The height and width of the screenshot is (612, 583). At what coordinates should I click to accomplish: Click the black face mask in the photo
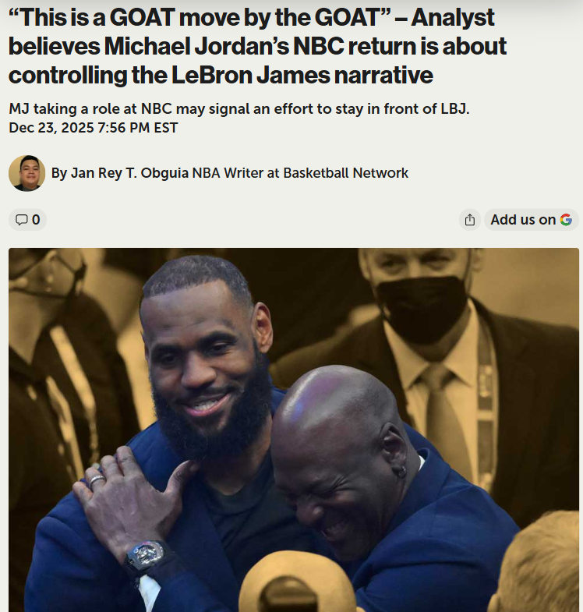pos(422,309)
